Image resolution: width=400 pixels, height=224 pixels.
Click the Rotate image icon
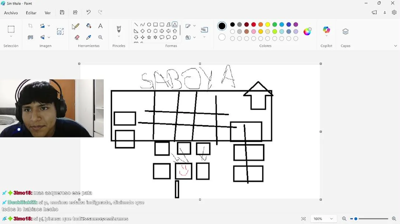point(42,26)
